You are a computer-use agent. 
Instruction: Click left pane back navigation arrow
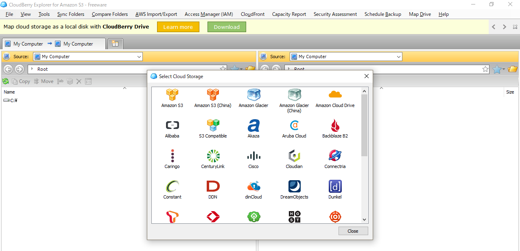point(8,69)
